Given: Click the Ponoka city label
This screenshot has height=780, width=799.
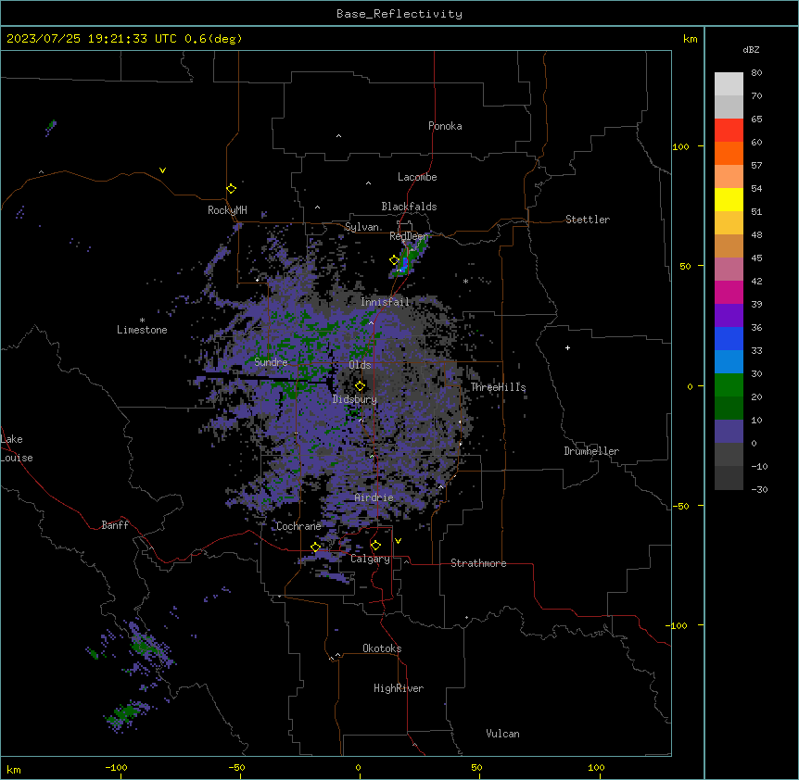Looking at the screenshot, I should (x=445, y=126).
